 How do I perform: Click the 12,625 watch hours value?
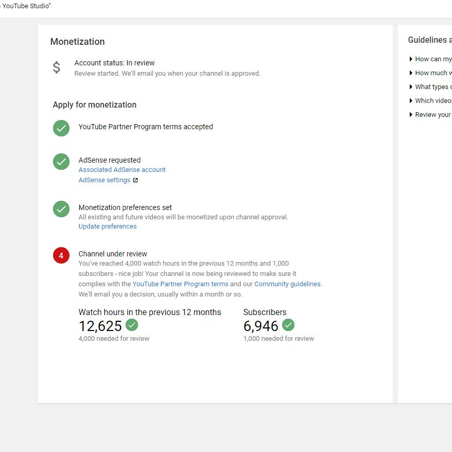point(100,326)
